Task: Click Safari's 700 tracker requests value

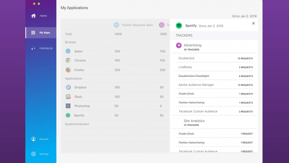Action: 117,51
